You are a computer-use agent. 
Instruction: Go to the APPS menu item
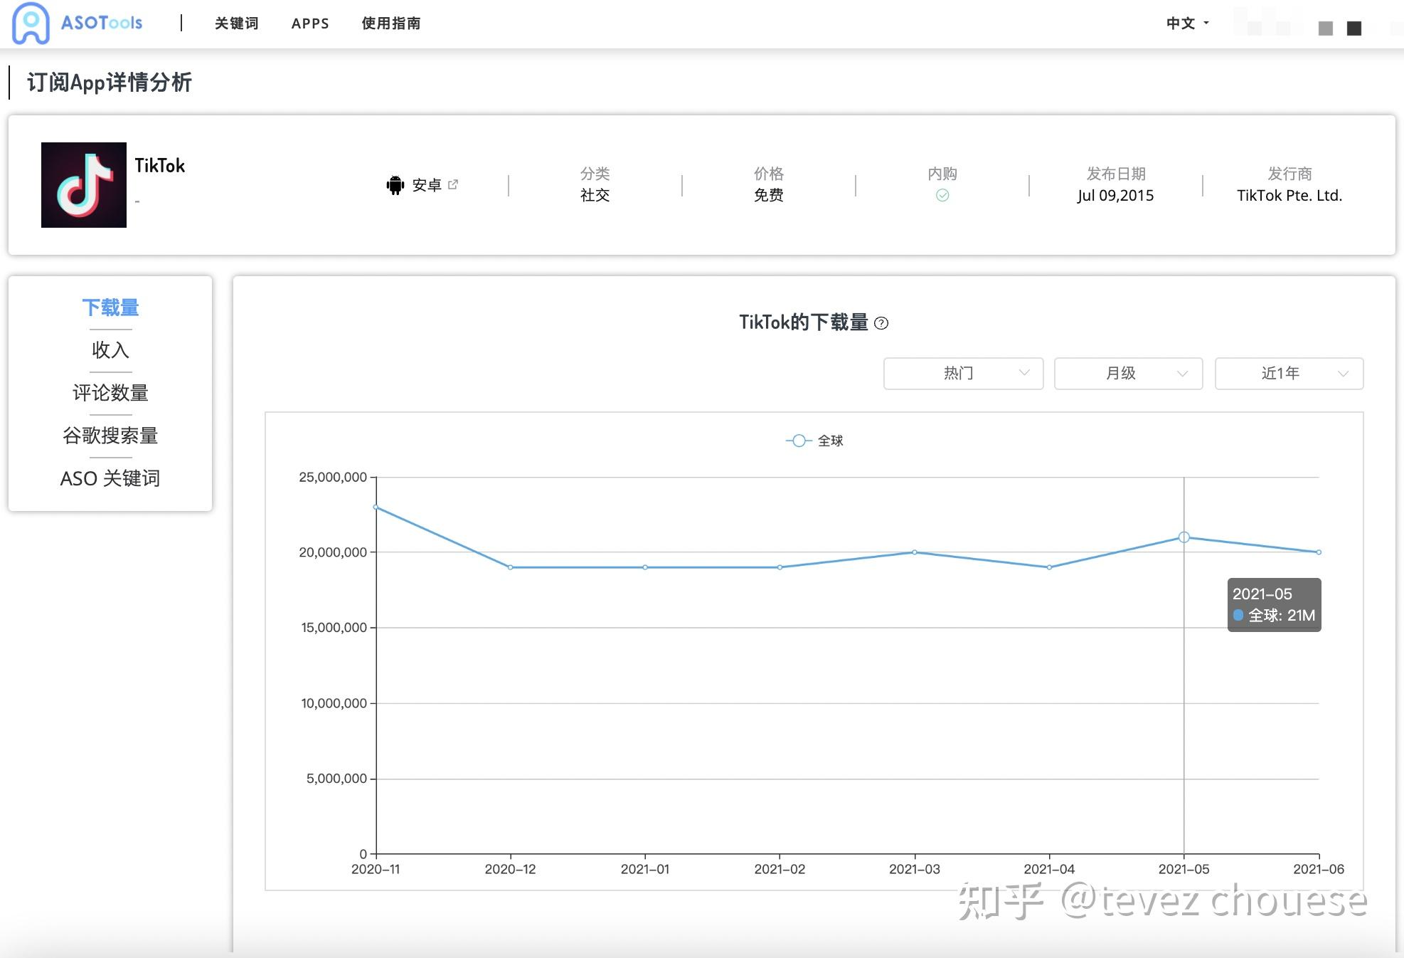pyautogui.click(x=310, y=23)
